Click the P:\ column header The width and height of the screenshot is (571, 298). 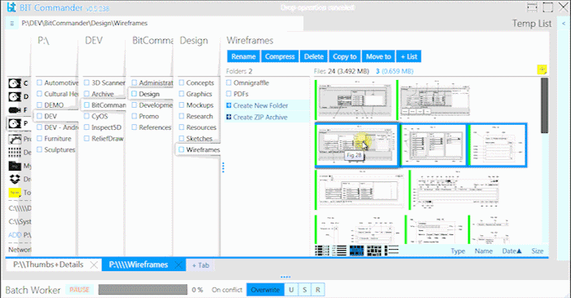43,41
